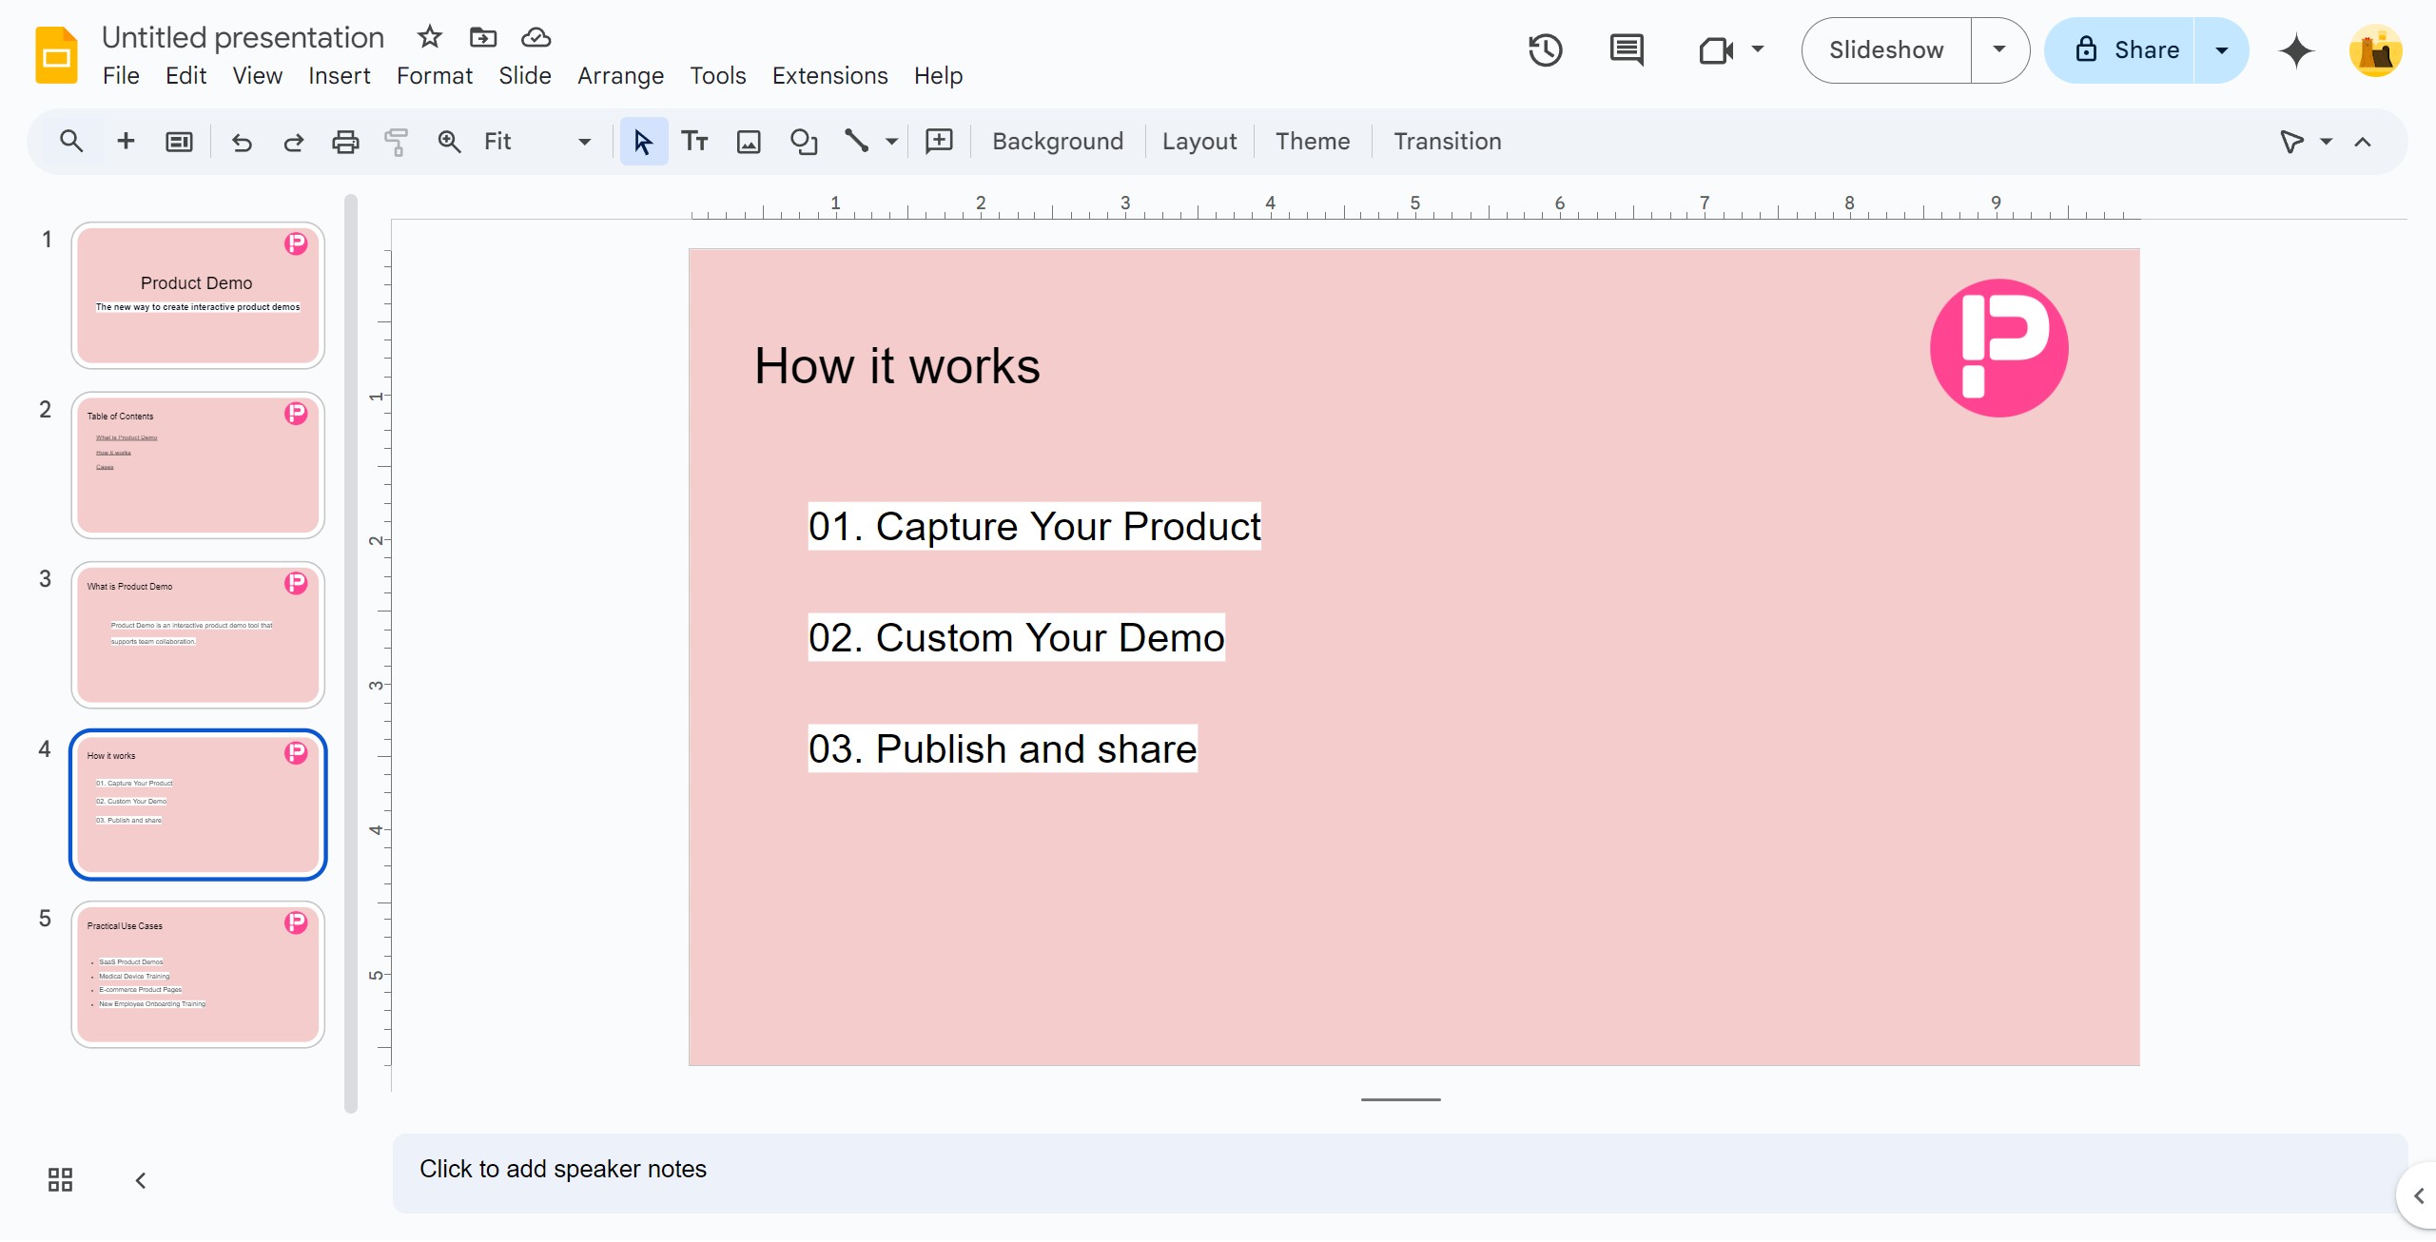This screenshot has width=2436, height=1242.
Task: Select slide 1 Product Demo thumbnail
Action: [x=198, y=296]
